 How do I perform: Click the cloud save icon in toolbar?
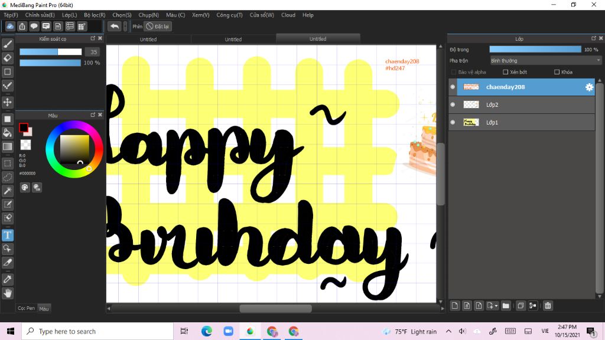tap(10, 26)
